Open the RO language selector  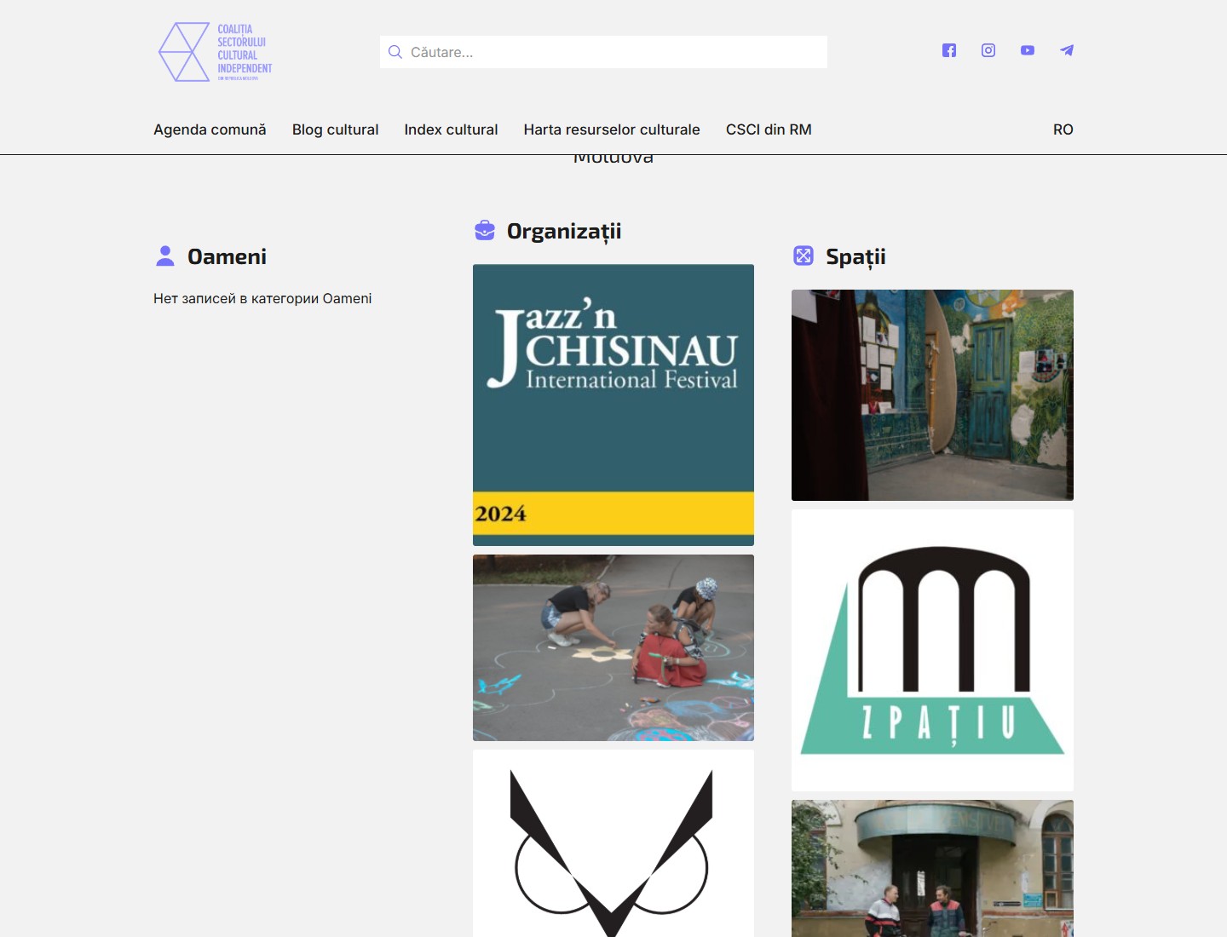[1063, 129]
